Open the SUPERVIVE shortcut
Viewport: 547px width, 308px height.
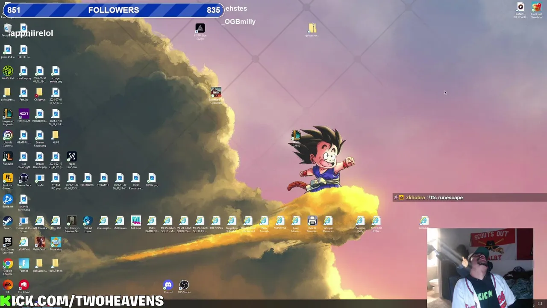click(280, 222)
